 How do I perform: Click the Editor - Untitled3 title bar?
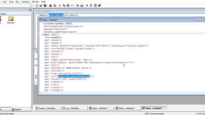click(118, 20)
